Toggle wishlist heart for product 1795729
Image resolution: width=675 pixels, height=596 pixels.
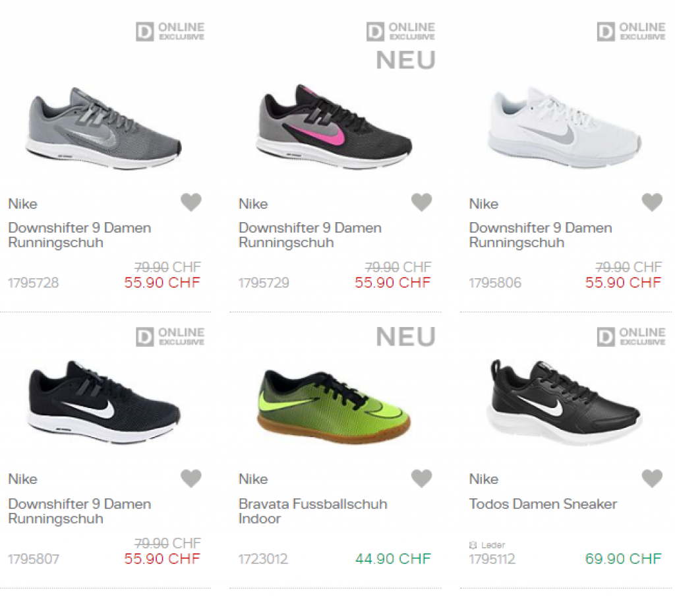pyautogui.click(x=421, y=202)
